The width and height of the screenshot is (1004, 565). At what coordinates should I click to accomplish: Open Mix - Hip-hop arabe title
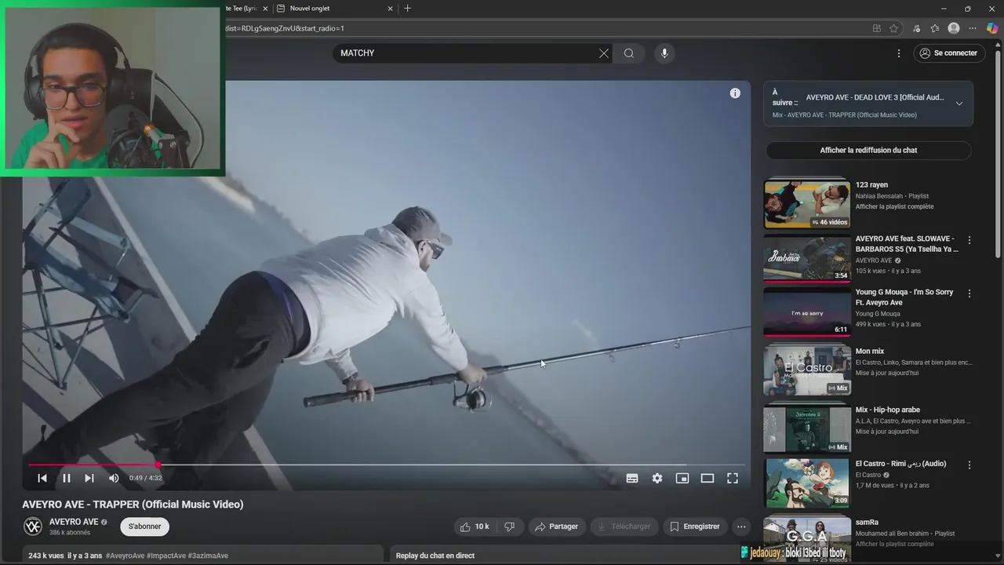[x=888, y=410]
